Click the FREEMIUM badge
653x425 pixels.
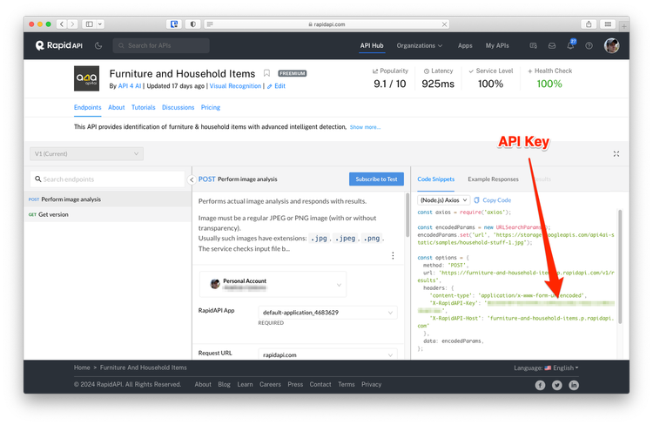(292, 73)
